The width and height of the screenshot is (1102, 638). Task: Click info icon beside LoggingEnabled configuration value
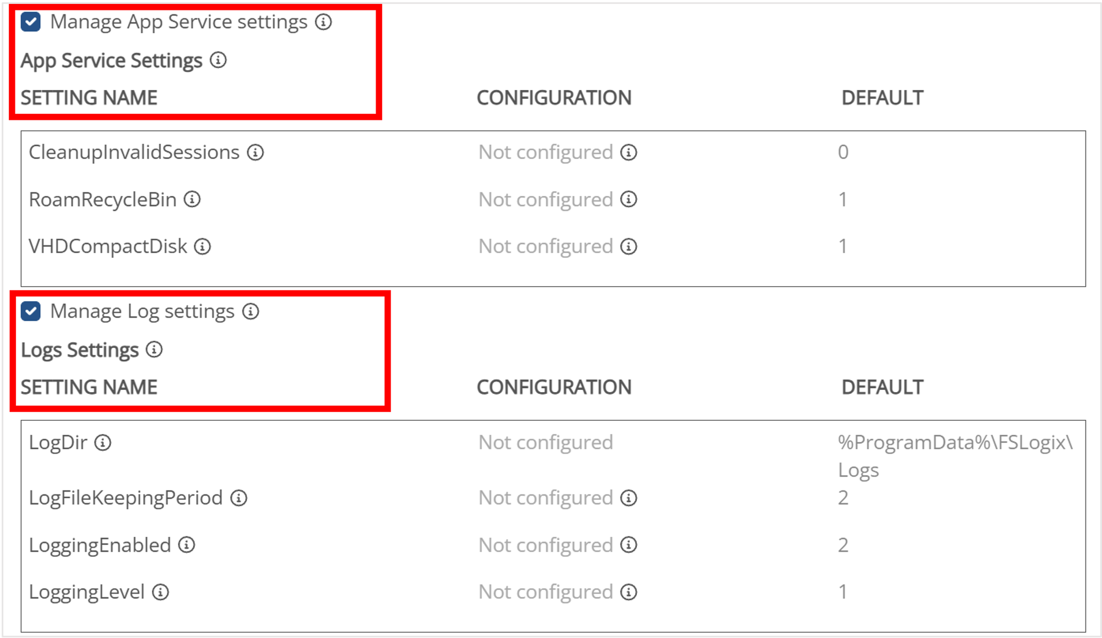(x=629, y=545)
